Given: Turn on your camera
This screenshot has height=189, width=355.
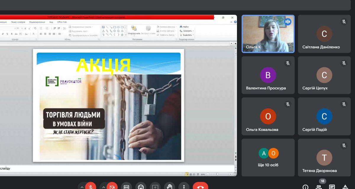Looking at the screenshot, I should [112, 187].
